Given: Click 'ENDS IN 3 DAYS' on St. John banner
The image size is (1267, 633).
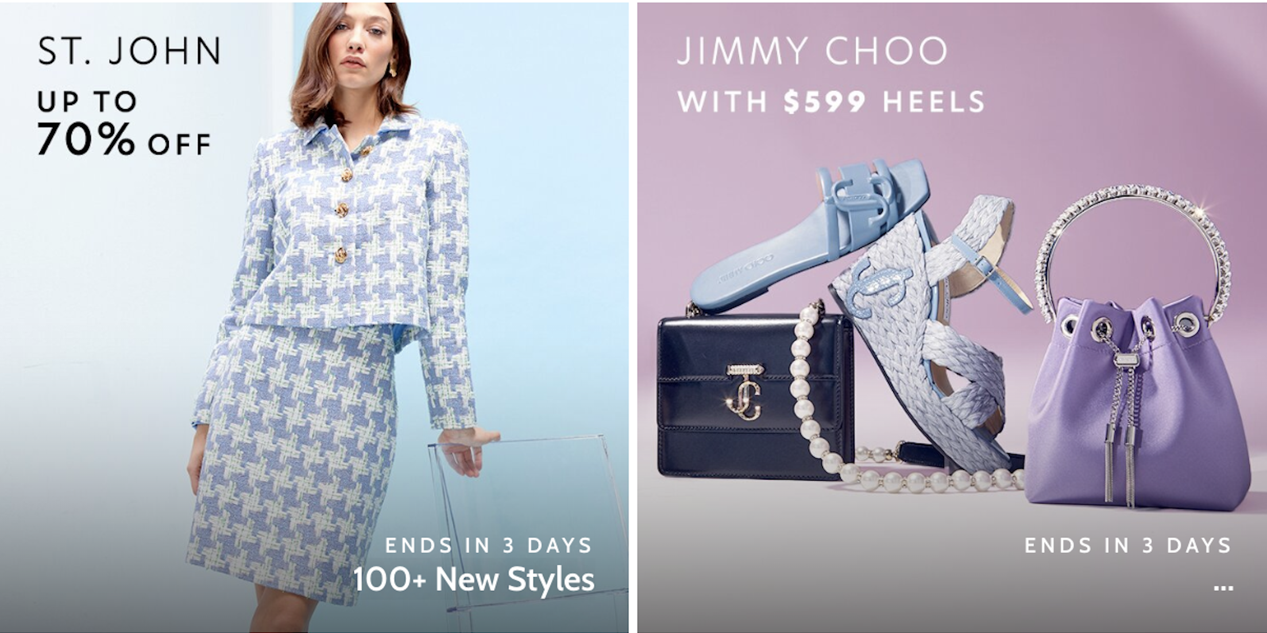Looking at the screenshot, I should coord(489,545).
